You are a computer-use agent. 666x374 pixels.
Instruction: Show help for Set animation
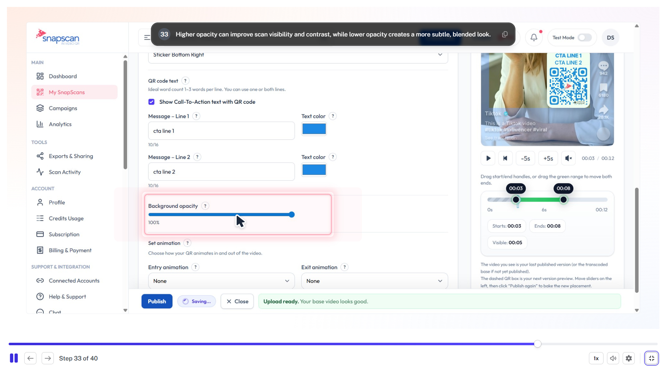click(187, 243)
